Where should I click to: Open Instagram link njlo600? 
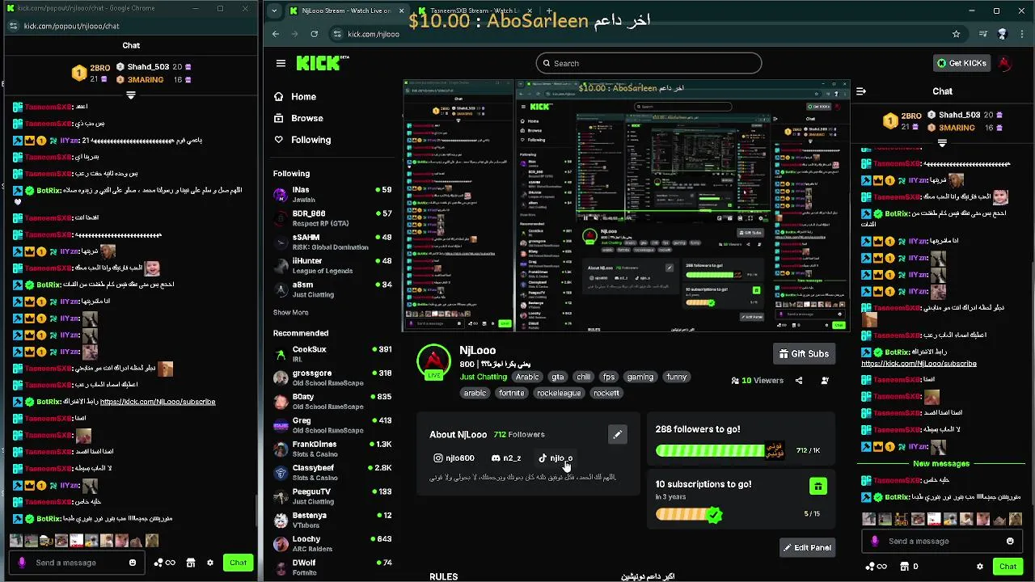click(454, 458)
